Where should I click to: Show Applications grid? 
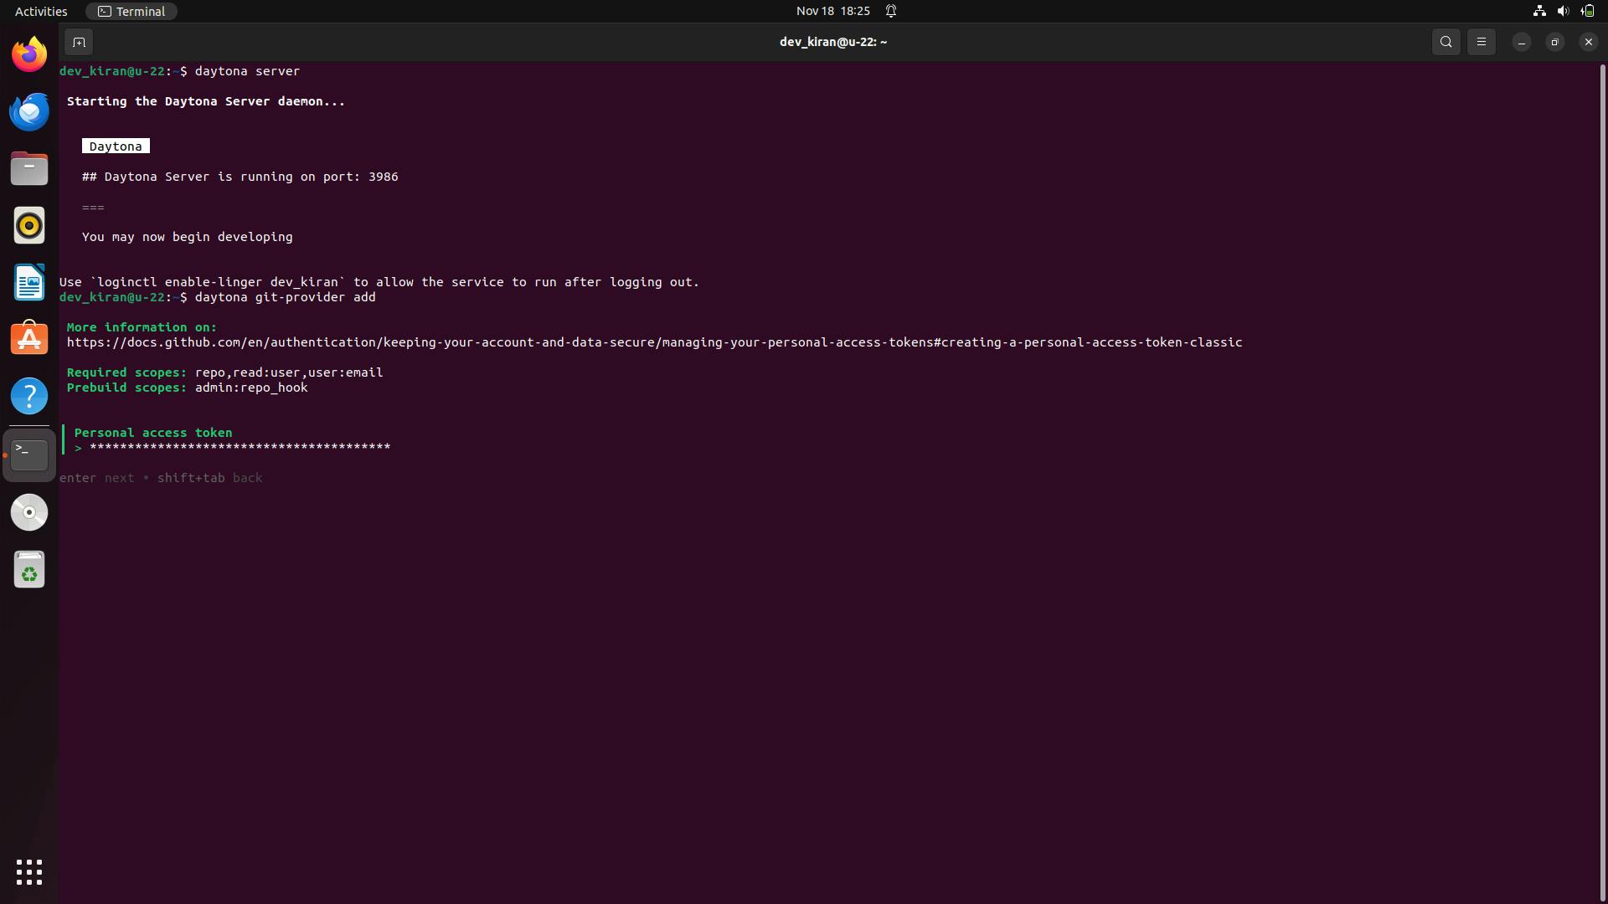click(29, 872)
